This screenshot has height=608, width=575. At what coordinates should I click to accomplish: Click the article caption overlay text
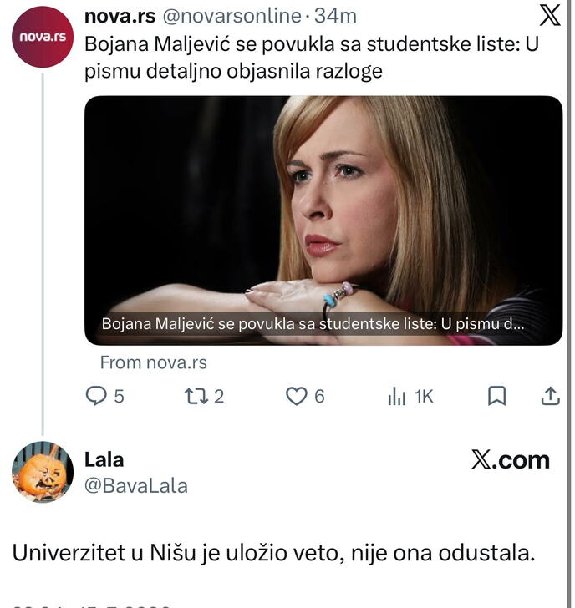[313, 324]
